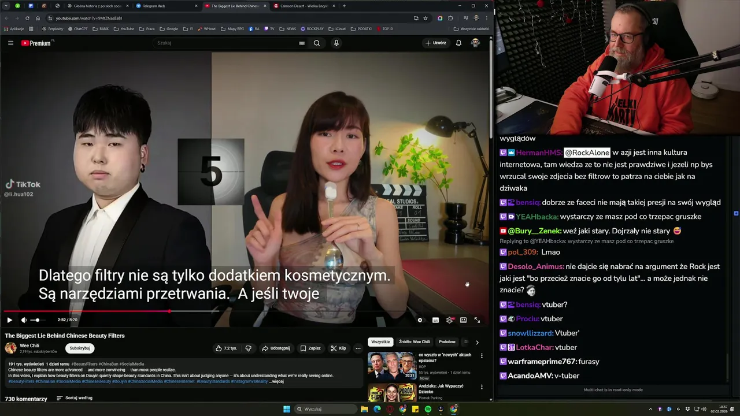Open the Wszystkie zakładki folder
Screen dimensions: 740x416
[x=472, y=28]
